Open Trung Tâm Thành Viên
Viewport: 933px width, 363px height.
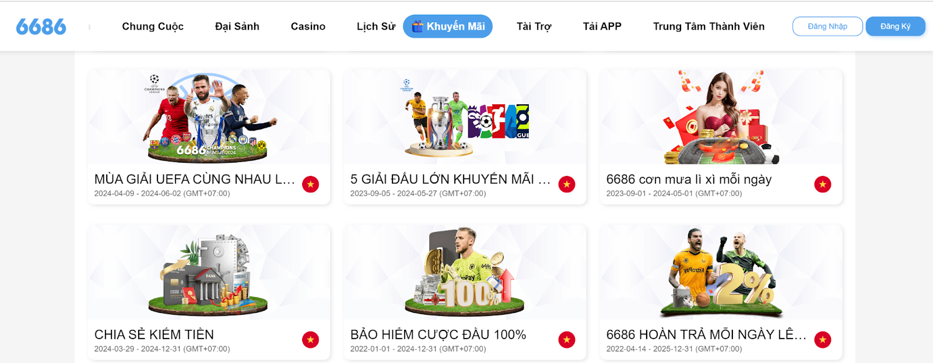tap(708, 26)
